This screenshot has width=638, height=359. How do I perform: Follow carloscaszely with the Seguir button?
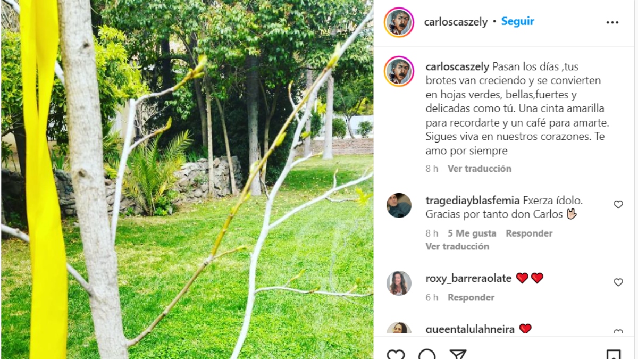(517, 21)
